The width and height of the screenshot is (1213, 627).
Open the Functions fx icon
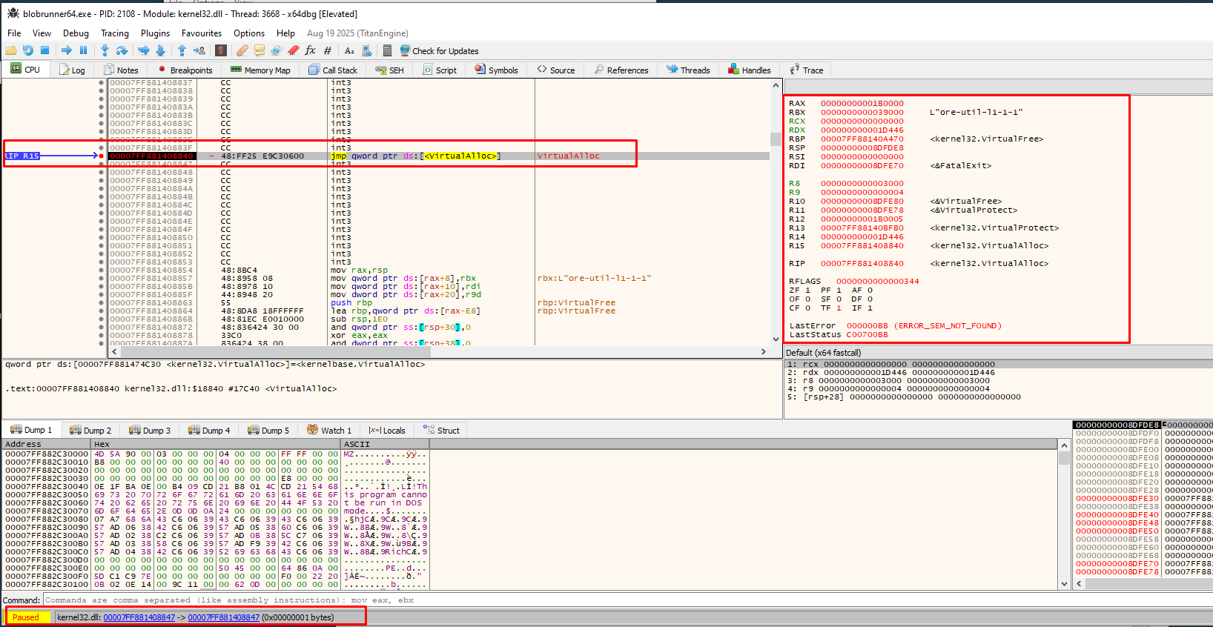pyautogui.click(x=310, y=50)
